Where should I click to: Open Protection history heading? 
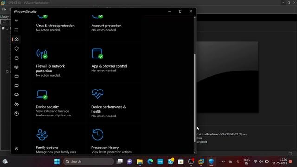click(105, 148)
